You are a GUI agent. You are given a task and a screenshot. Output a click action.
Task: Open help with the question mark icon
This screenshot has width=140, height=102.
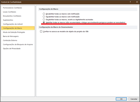[130, 2]
